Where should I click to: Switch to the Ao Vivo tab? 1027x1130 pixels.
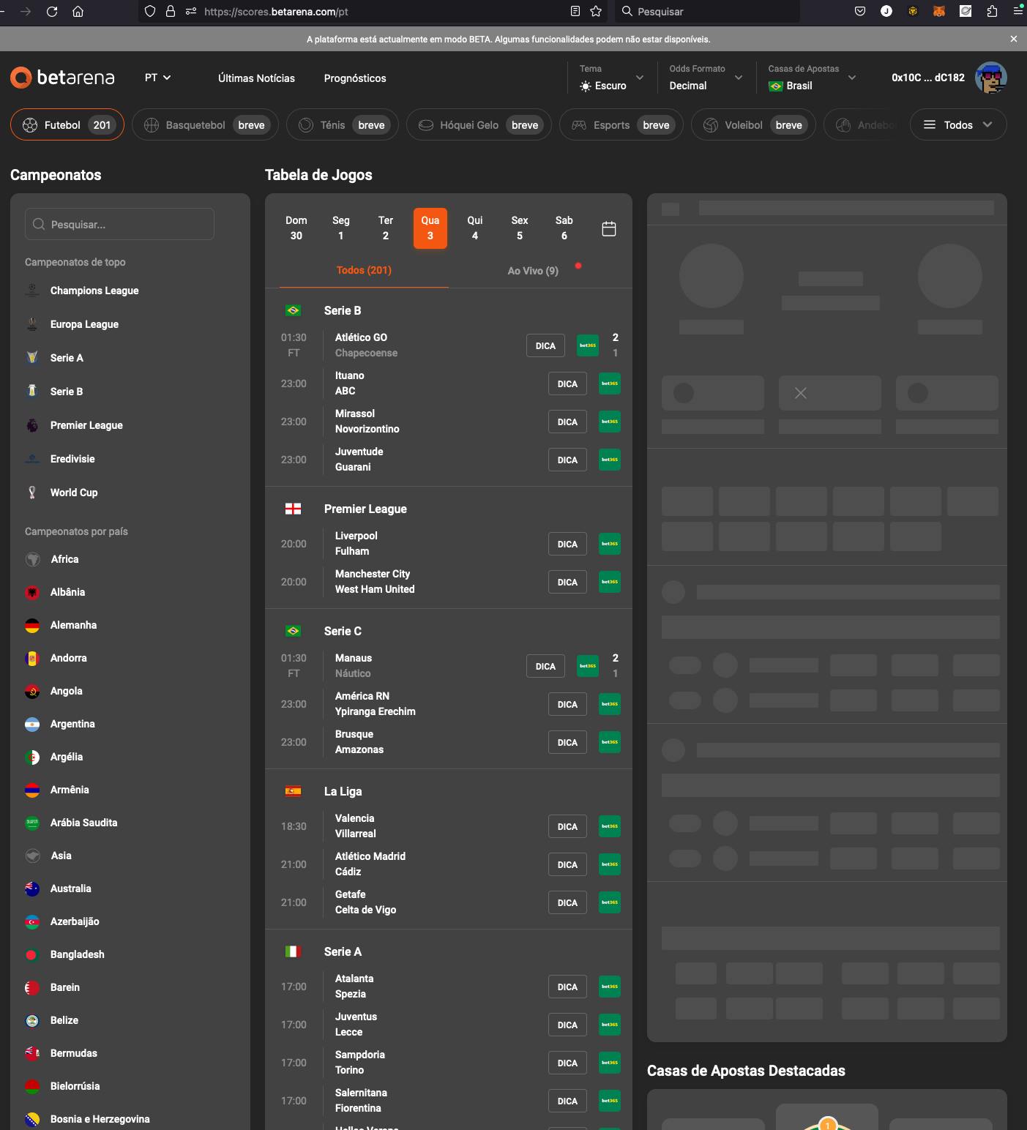point(533,270)
